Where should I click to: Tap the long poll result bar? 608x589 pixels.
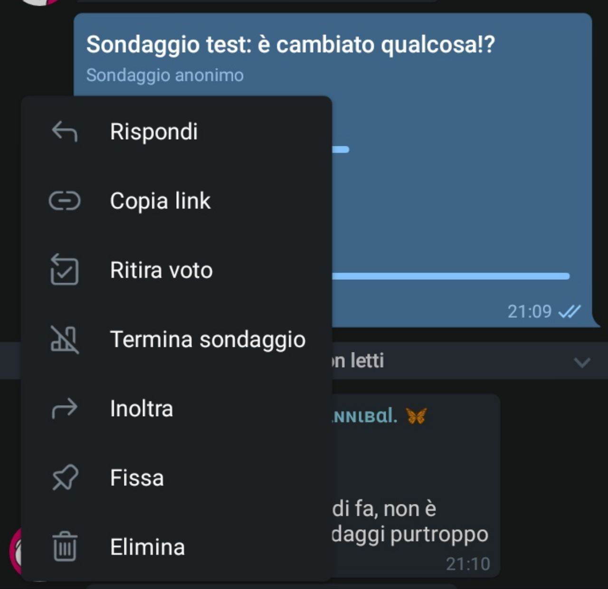pyautogui.click(x=450, y=276)
